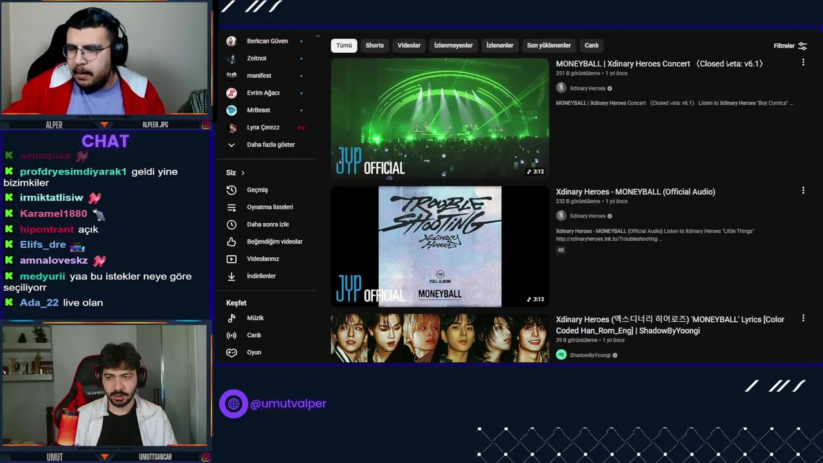The width and height of the screenshot is (823, 463).
Task: Click Xdinary Heroes avatar on Official Audio video
Action: coord(561,216)
